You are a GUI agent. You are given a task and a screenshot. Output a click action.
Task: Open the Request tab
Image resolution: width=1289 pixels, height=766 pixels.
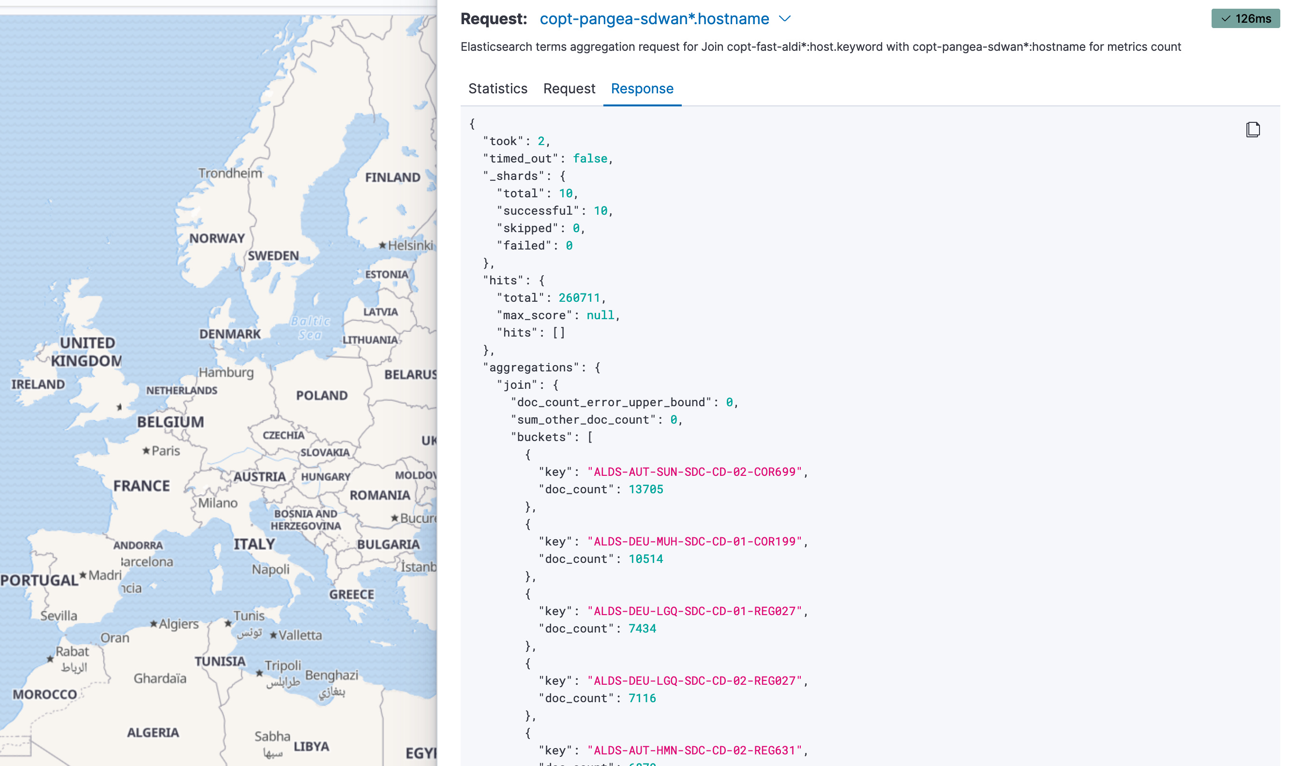click(x=569, y=89)
